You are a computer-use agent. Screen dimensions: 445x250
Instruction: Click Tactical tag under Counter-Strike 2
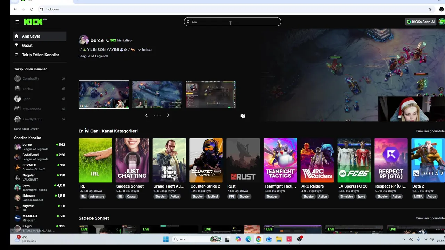point(212,197)
